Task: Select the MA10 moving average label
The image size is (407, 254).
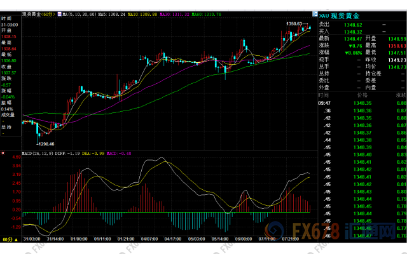Action: pyautogui.click(x=142, y=13)
